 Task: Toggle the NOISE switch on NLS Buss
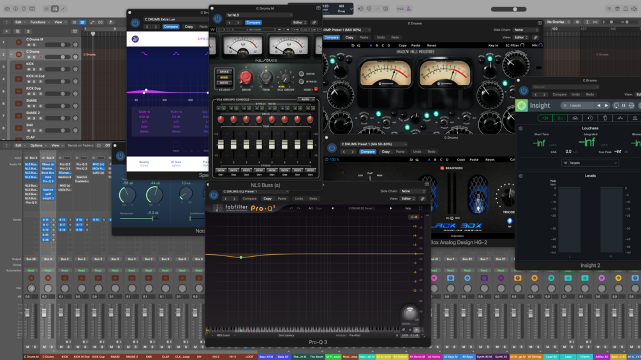click(301, 74)
